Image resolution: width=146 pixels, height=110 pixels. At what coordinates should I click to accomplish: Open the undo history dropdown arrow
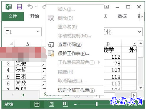(36, 6)
